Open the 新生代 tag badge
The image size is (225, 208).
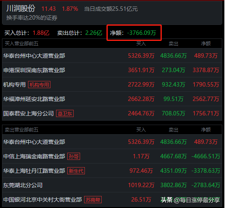point(76,171)
